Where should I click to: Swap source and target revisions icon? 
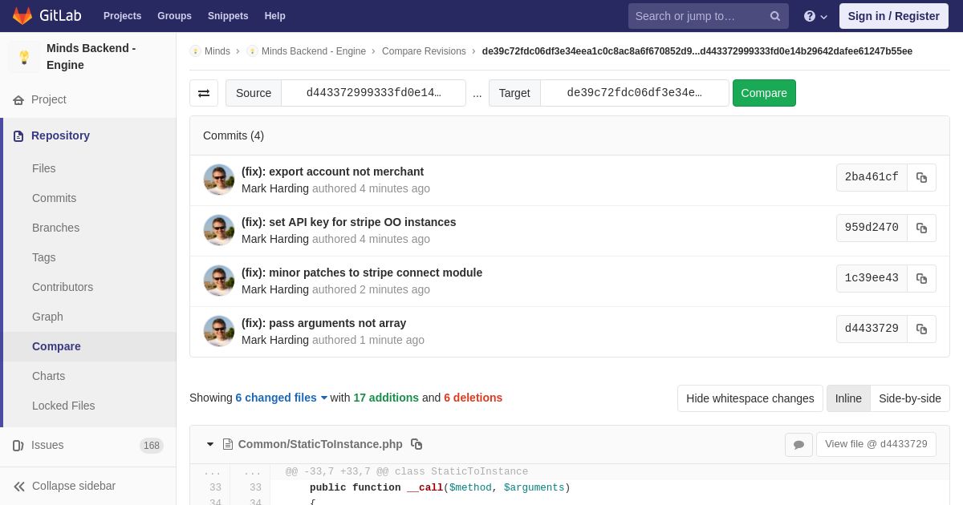coord(204,93)
